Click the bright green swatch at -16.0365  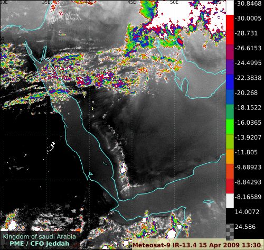(230, 127)
